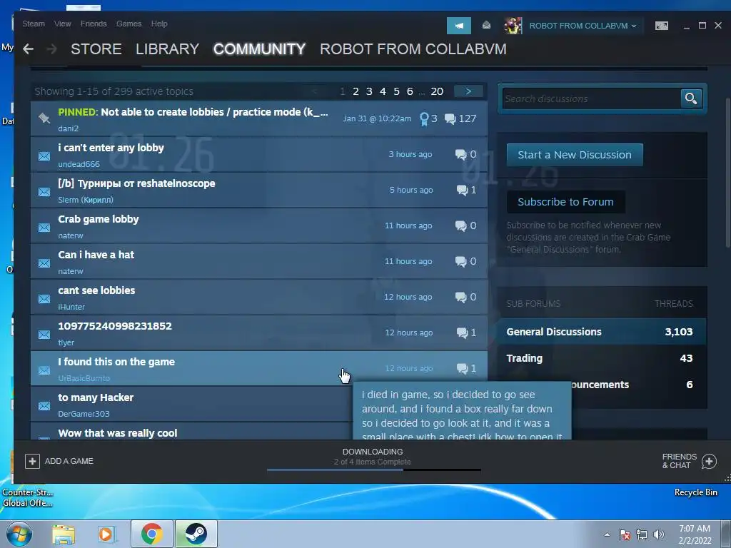The height and width of the screenshot is (548, 731).
Task: Click envelope icon beside 'Crab game lobby'
Action: click(44, 228)
